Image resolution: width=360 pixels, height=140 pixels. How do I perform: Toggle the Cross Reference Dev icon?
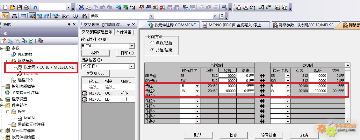point(32,16)
